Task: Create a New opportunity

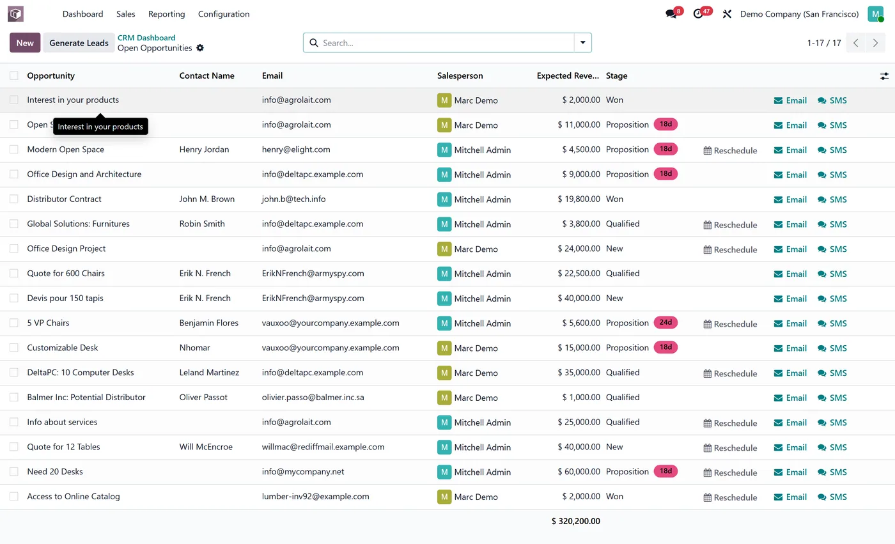Action: pyautogui.click(x=25, y=43)
